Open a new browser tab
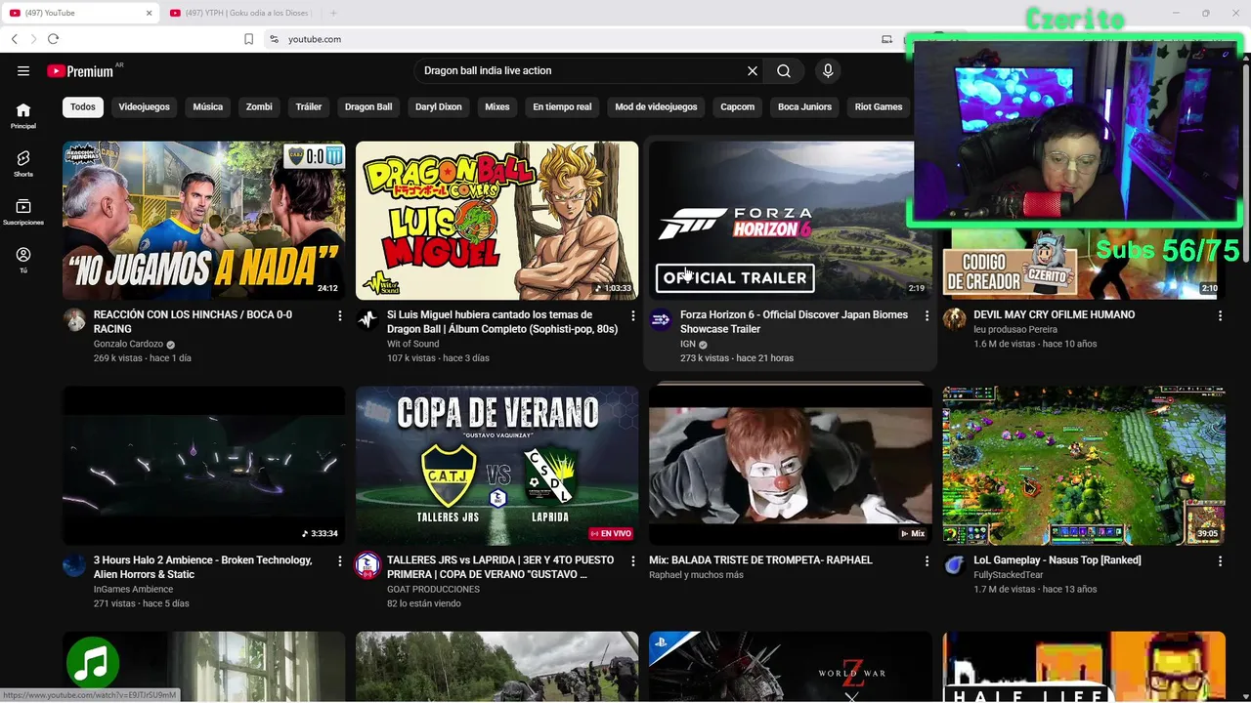 tap(333, 13)
